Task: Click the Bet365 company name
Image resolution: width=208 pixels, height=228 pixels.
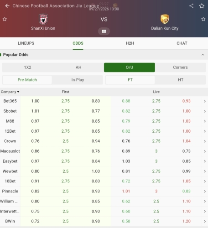Action: click(x=10, y=101)
